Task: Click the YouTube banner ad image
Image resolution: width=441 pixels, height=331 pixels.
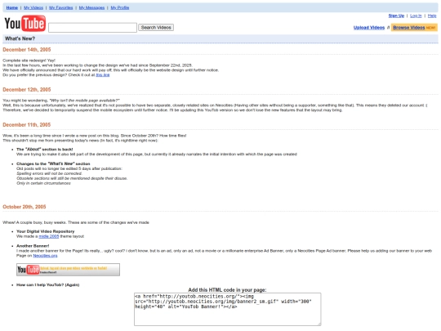Action: point(68,270)
